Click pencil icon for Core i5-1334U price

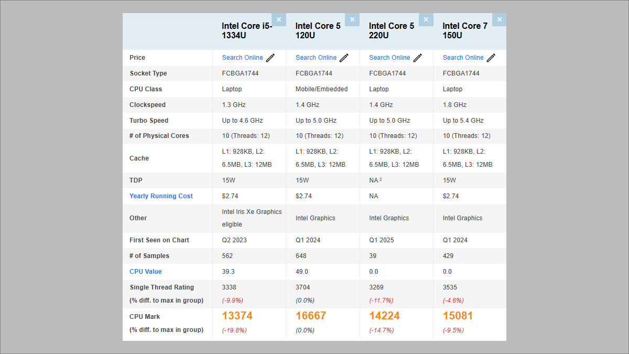click(270, 58)
